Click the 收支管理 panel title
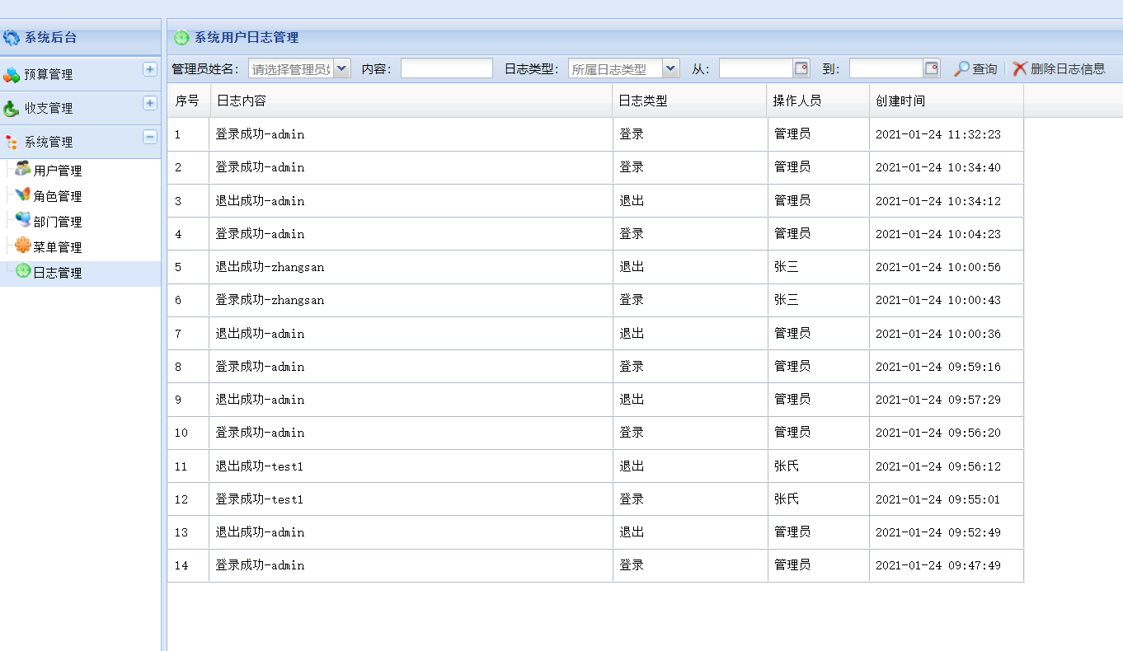 (49, 108)
